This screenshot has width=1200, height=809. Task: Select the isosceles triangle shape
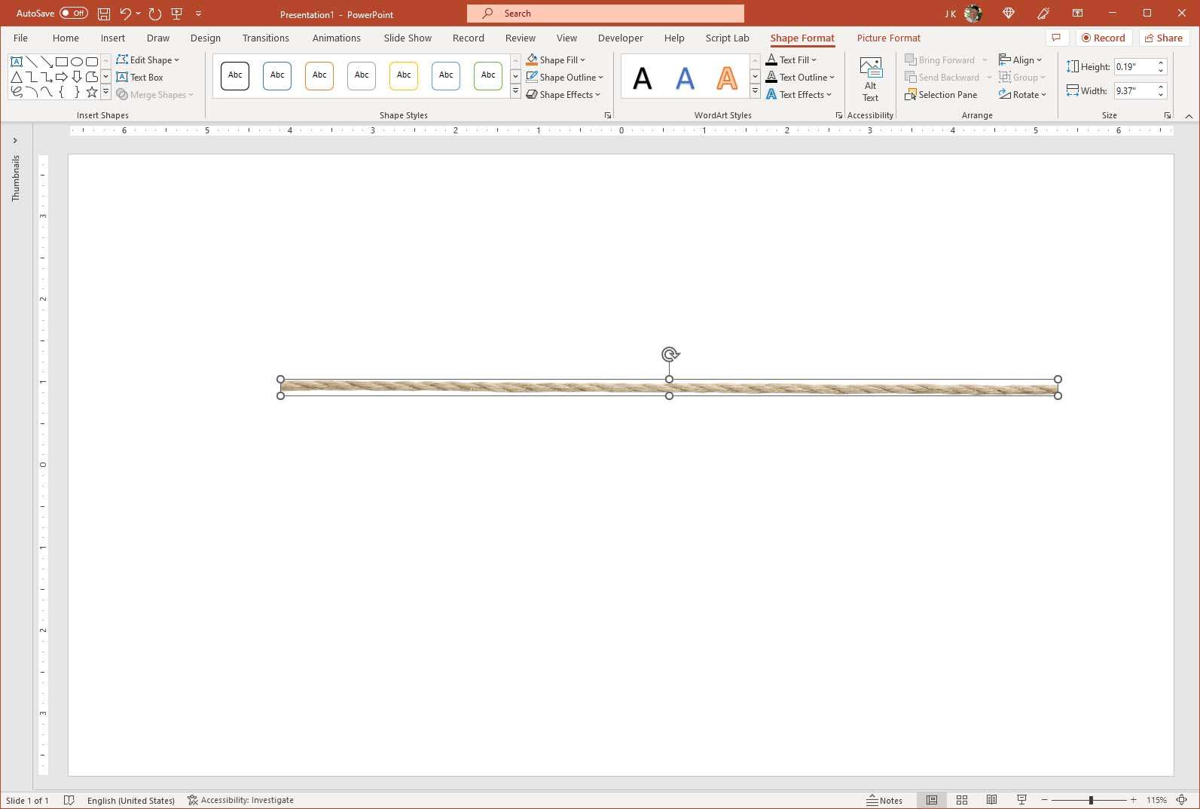(16, 77)
